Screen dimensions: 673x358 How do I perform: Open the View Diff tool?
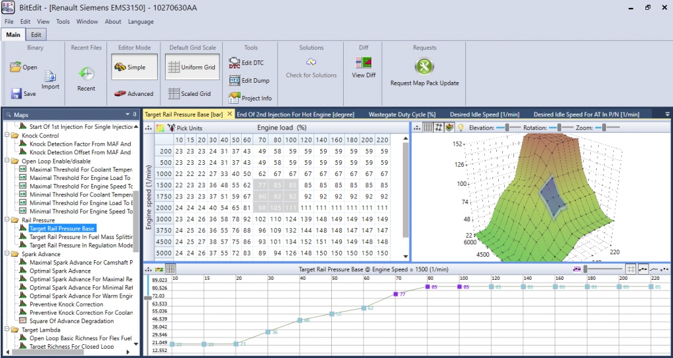coord(363,62)
